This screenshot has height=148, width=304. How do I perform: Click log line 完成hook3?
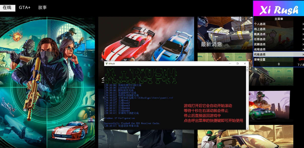click(117, 105)
